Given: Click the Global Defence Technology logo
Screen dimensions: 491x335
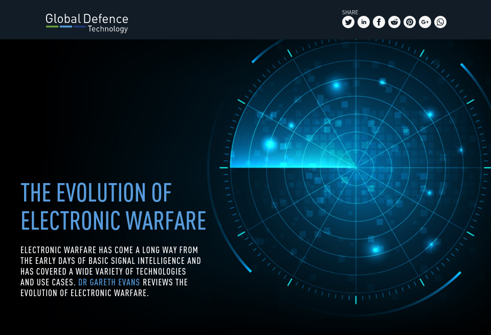Looking at the screenshot, I should point(86,23).
